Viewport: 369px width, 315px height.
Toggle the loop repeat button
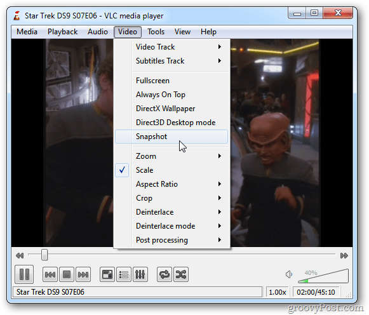164,274
